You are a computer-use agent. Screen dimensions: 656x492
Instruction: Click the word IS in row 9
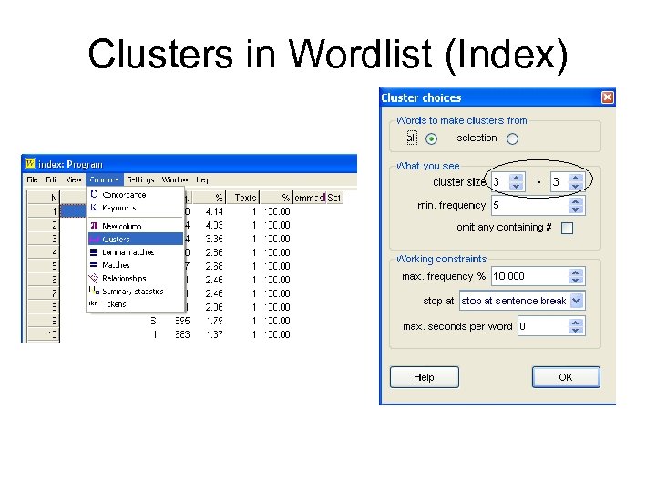(x=151, y=321)
